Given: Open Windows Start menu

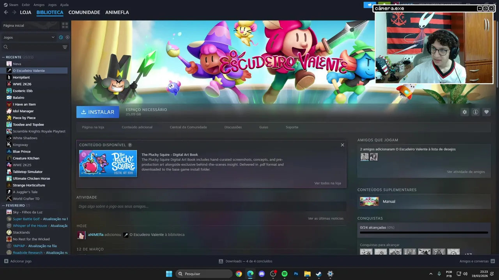Looking at the screenshot, I should pos(169,274).
